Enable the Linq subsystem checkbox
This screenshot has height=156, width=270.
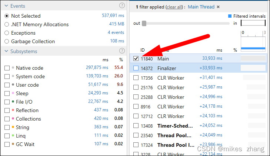click(7, 136)
